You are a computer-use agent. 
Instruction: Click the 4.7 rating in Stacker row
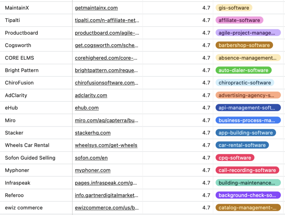pos(206,133)
